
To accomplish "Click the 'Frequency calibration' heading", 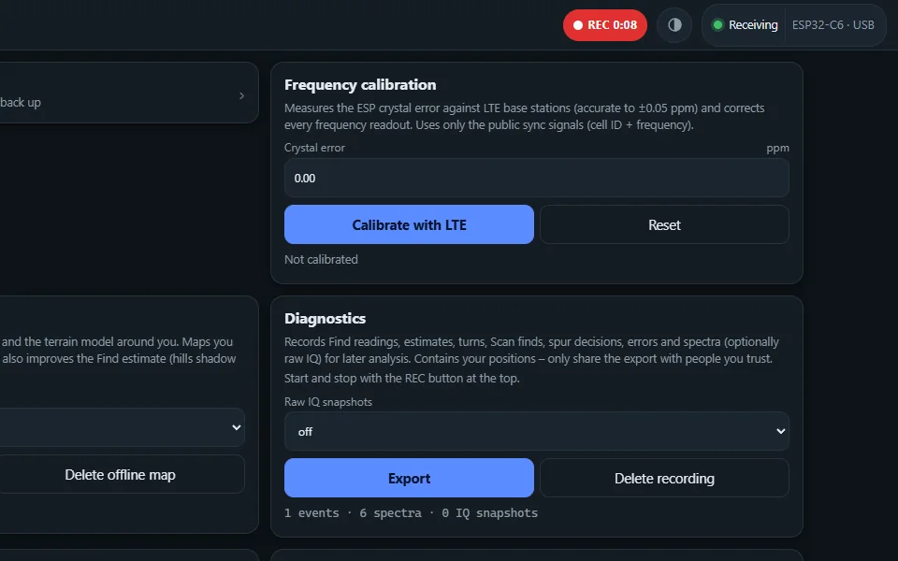I will (360, 85).
